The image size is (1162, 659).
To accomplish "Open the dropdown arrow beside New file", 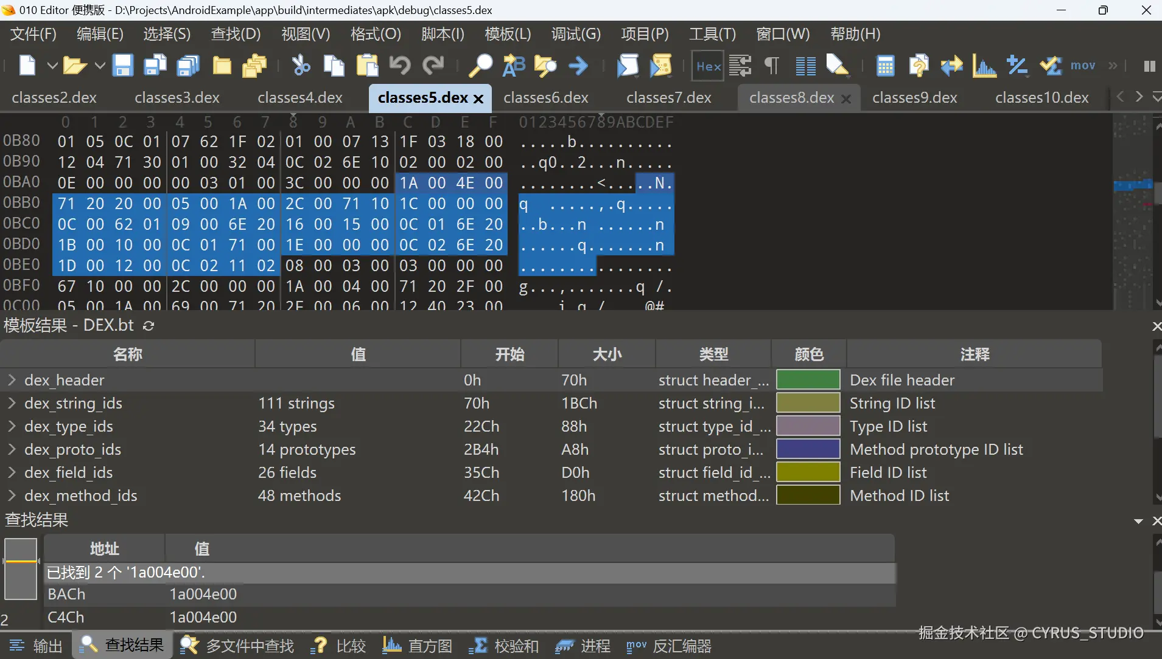I will tap(52, 66).
